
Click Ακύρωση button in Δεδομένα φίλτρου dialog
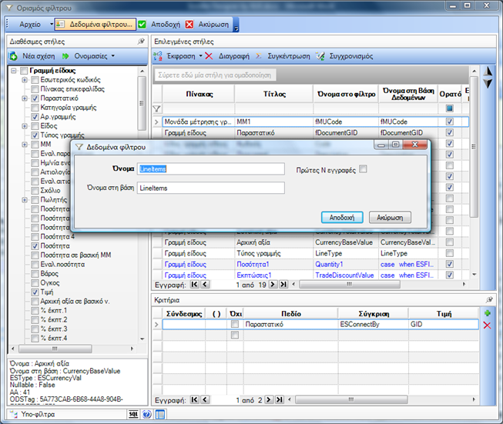click(390, 217)
